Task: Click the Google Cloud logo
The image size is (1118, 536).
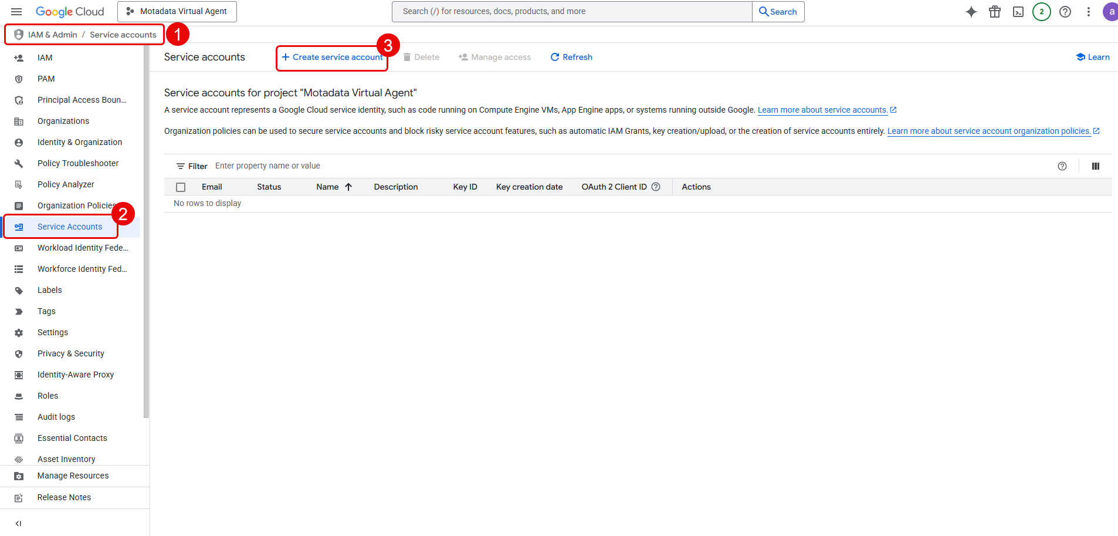Action: click(70, 12)
